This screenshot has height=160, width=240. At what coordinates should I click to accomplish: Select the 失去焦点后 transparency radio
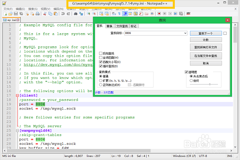[x=191, y=76]
